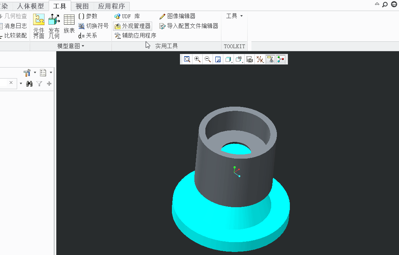Toggle annotation display button in view toolbar
This screenshot has height=255, width=399.
pos(270,59)
